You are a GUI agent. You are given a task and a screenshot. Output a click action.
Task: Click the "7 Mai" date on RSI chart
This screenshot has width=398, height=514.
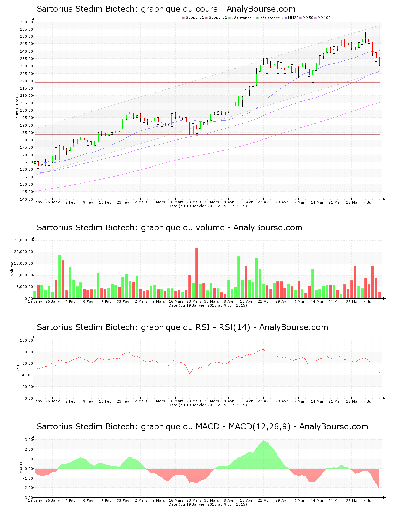299,401
